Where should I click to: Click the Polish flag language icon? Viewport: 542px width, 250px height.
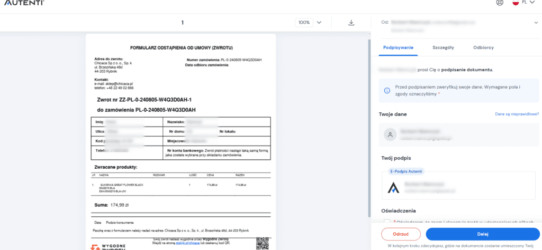[x=515, y=3]
